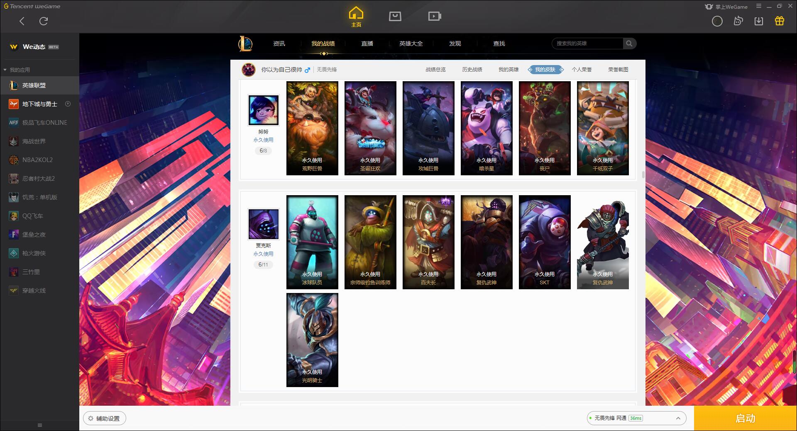
Task: Select NBA2KOL2 in the sidebar
Action: point(39,160)
